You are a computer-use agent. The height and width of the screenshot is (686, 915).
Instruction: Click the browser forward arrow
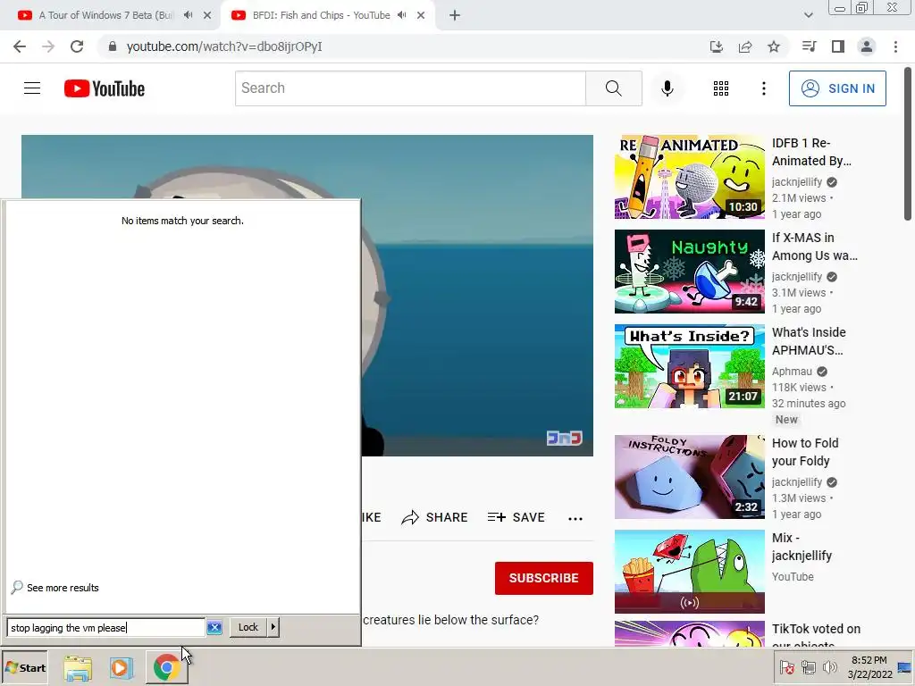pos(48,46)
